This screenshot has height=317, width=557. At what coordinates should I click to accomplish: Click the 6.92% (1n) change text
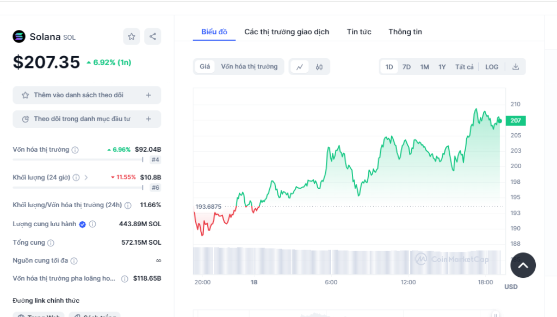coord(109,63)
